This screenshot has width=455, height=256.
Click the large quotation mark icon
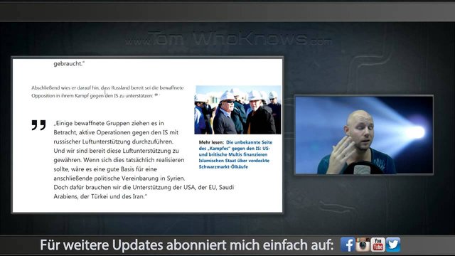click(x=38, y=125)
